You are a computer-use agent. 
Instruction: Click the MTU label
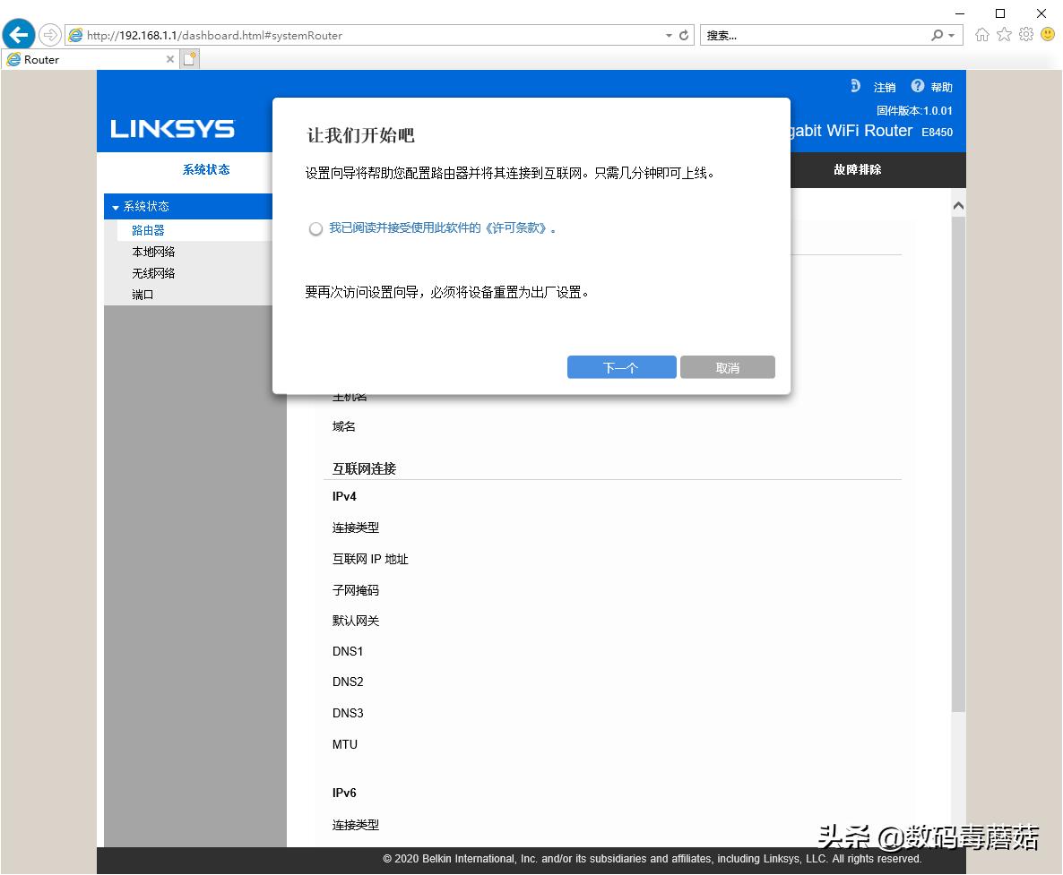pos(344,743)
